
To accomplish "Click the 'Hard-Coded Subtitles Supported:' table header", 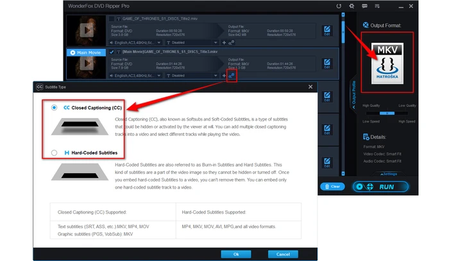I will click(214, 212).
